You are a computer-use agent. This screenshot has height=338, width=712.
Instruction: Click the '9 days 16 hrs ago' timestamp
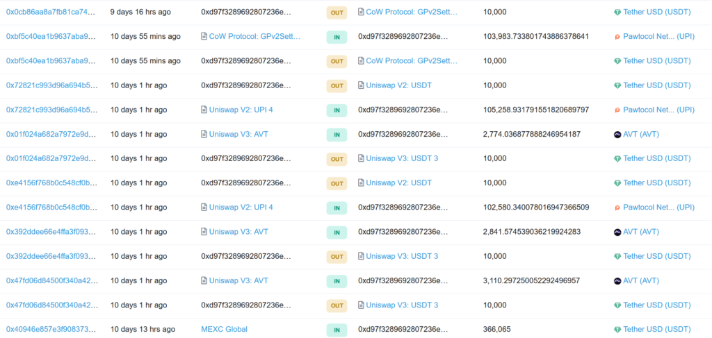[140, 12]
